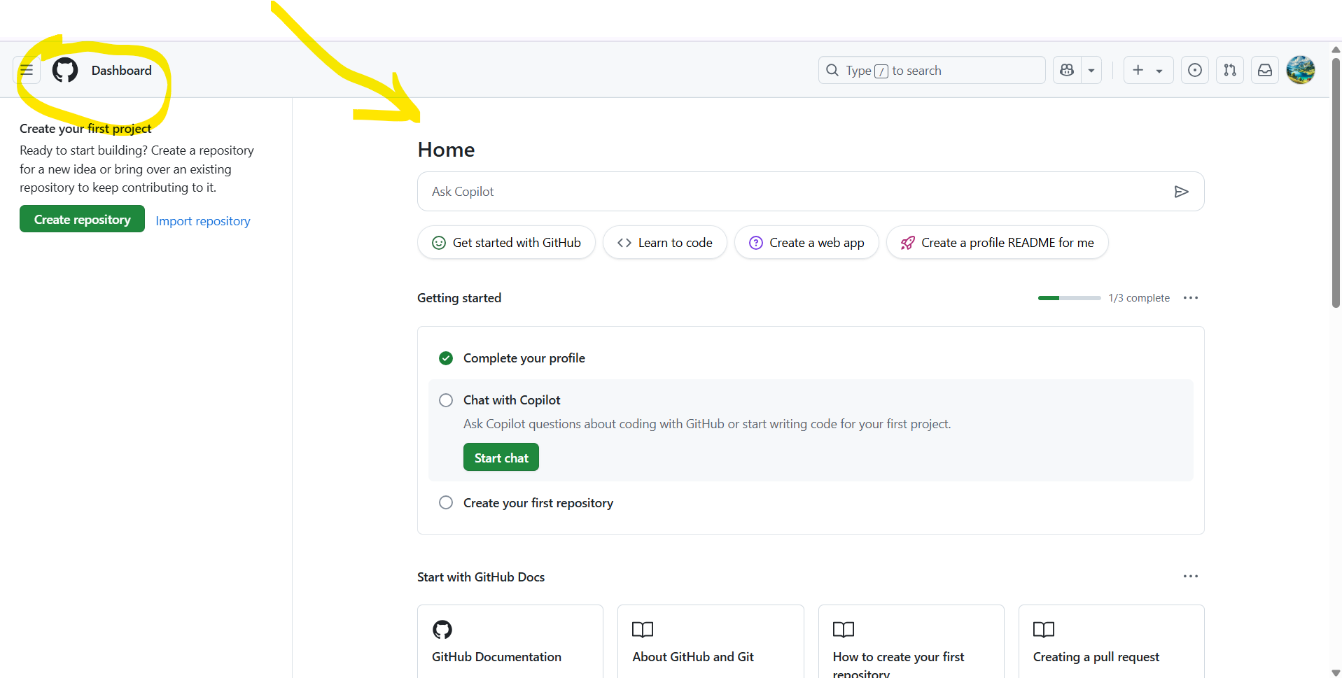
Task: Open 'Start with GitHub Docs' options menu
Action: click(x=1190, y=576)
